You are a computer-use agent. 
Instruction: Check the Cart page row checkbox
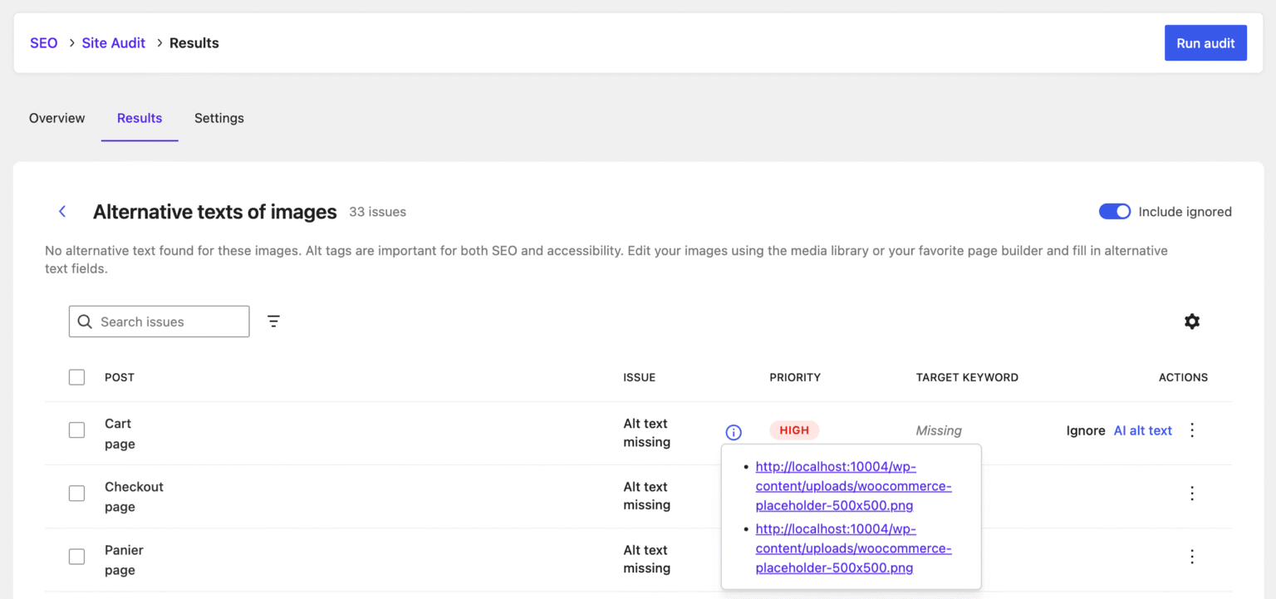coord(76,430)
